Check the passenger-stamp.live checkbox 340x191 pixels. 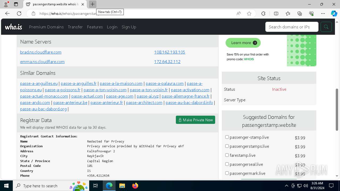tap(227, 137)
